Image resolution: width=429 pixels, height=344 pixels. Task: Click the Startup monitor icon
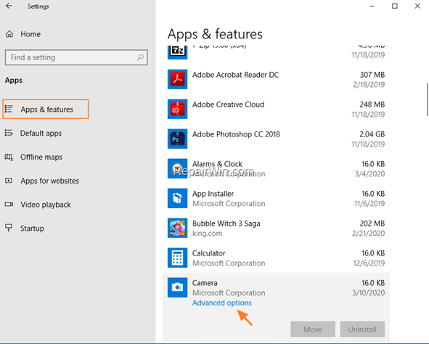point(9,228)
